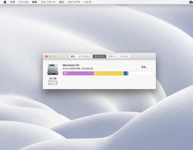Image resolution: width=193 pixels, height=150 pixels.
Task: Switch to the サービス tab
Action: 124,56
